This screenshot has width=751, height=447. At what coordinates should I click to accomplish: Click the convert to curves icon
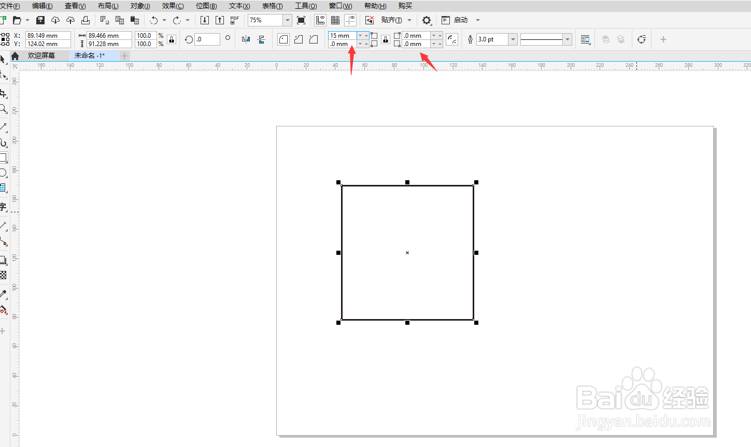pos(642,39)
